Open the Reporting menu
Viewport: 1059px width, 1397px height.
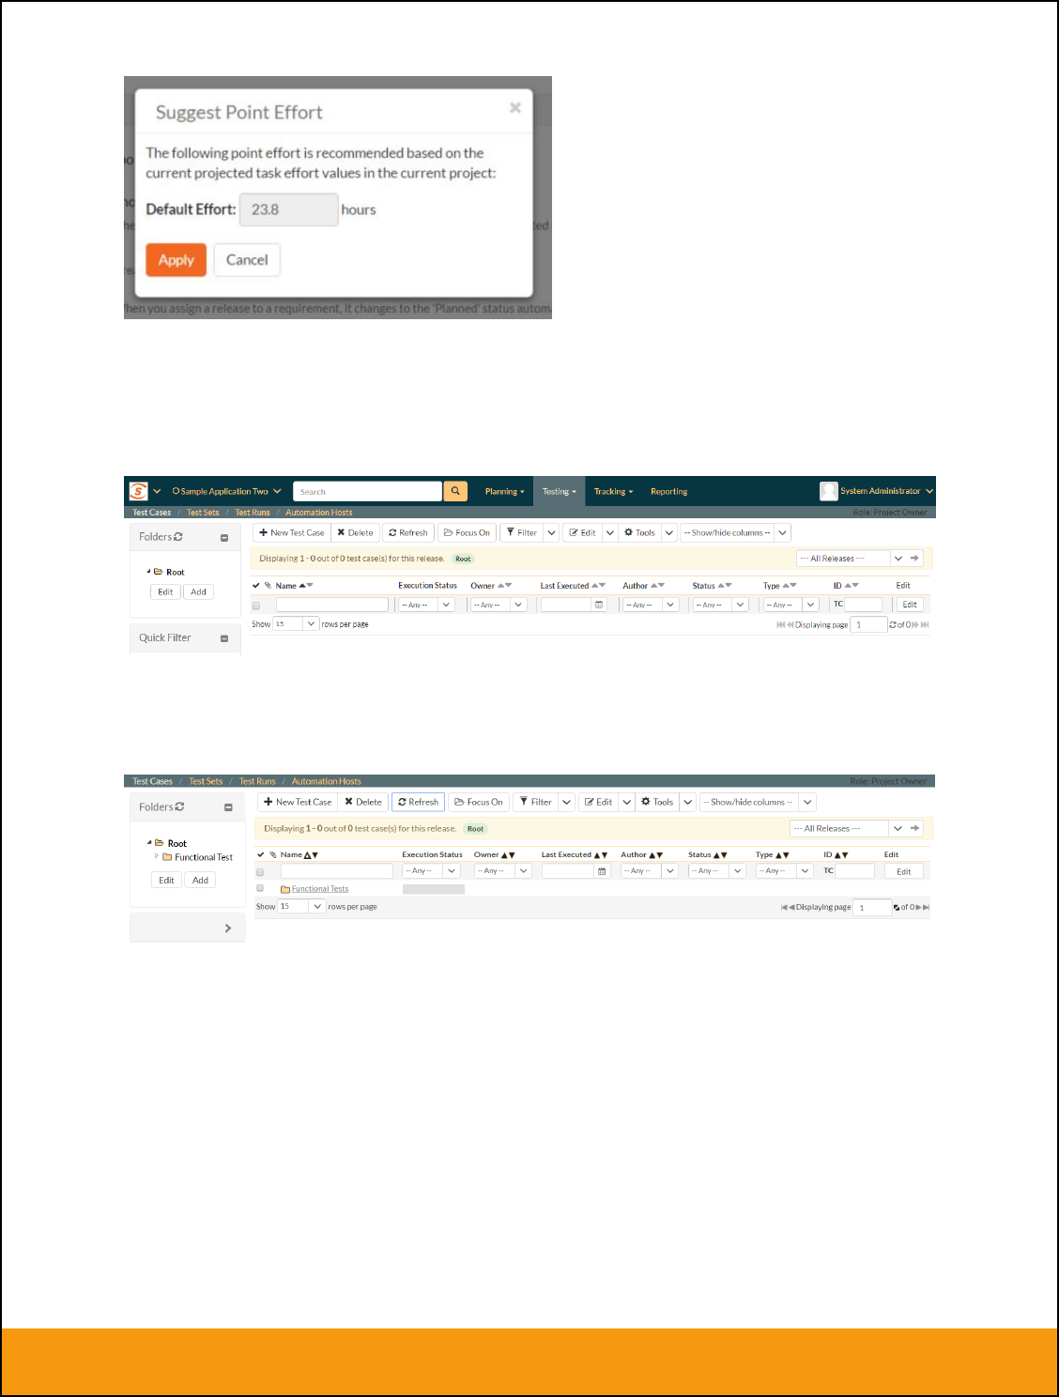point(668,491)
